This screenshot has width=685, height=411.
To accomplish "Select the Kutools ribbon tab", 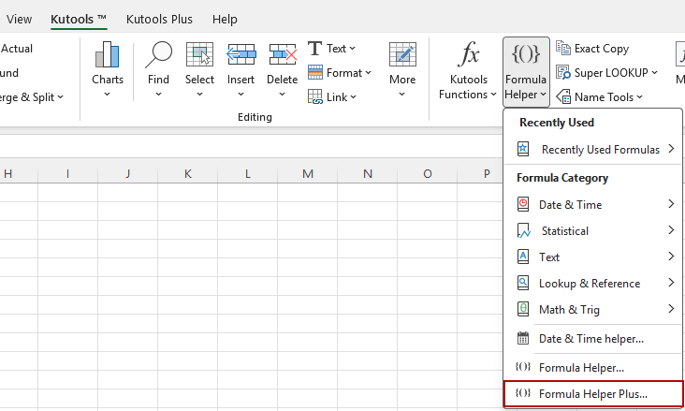I will pyautogui.click(x=79, y=20).
